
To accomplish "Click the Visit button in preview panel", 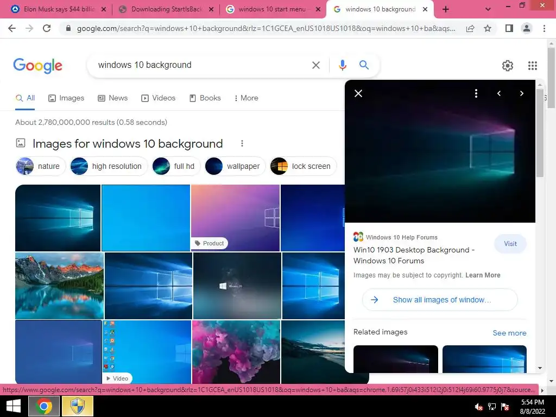I will [510, 244].
